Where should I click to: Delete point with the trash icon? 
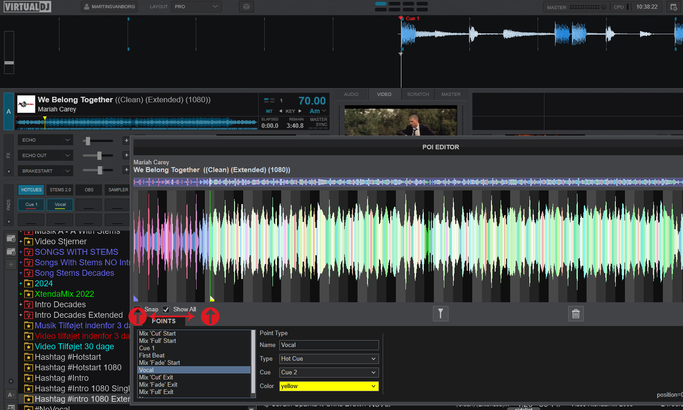(576, 314)
